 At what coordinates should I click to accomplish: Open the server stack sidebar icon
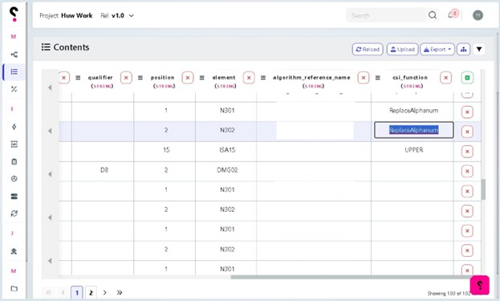pos(14,197)
